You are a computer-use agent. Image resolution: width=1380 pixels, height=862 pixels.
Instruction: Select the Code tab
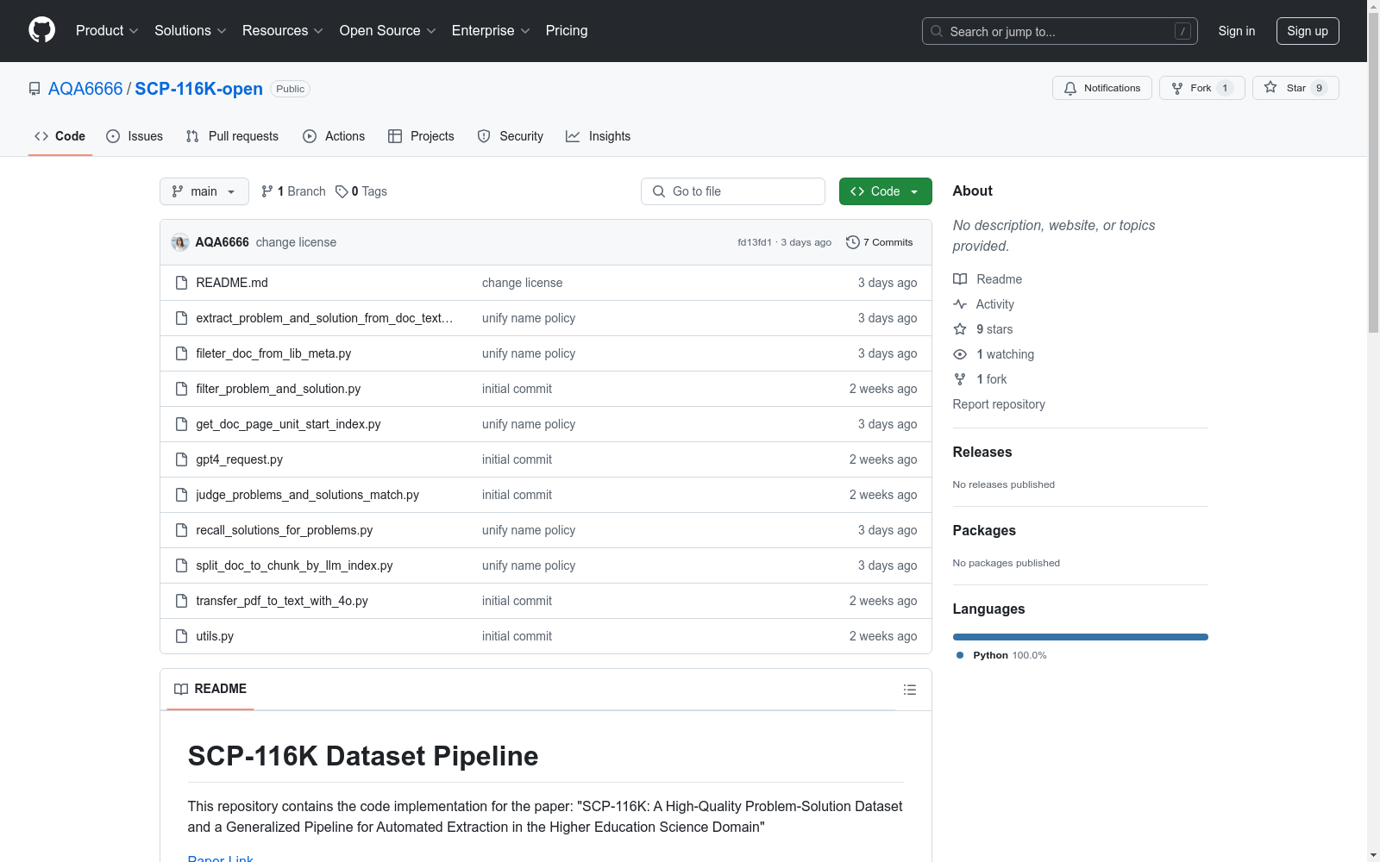click(x=60, y=136)
